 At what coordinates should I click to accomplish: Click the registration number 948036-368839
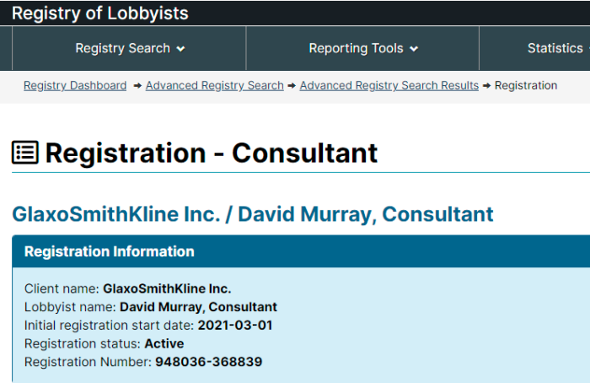(208, 362)
